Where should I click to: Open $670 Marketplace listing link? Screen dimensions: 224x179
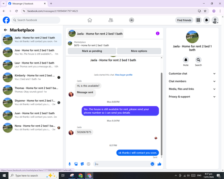[x=91, y=45]
